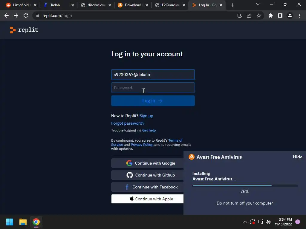Screen dimensions: 306x229
Task: Continue with Google sign-in
Action: click(147, 163)
